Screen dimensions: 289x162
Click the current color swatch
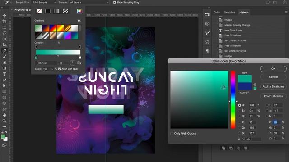pyautogui.click(x=245, y=86)
